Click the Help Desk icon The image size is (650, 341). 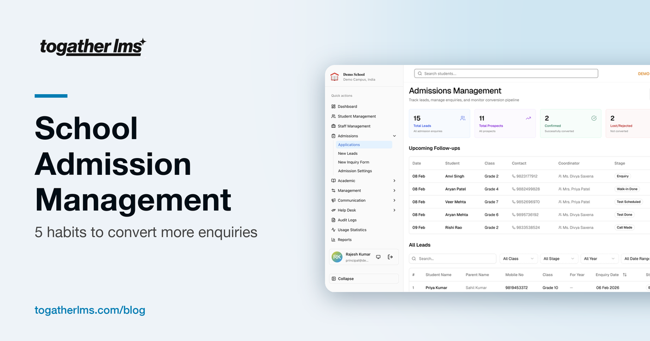point(333,210)
